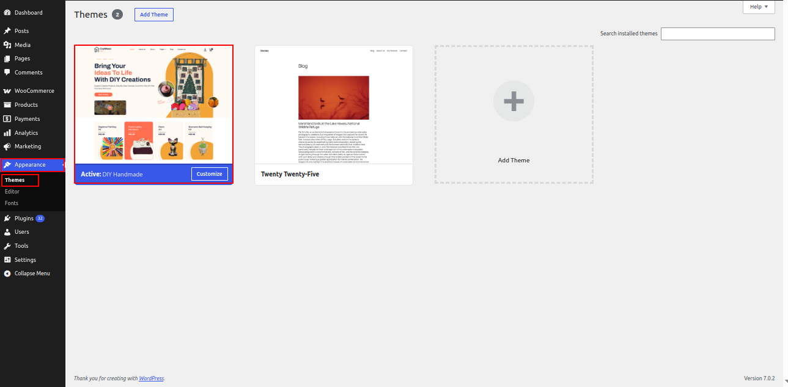Image resolution: width=788 pixels, height=387 pixels.
Task: Open the Themes submenu item
Action: [x=15, y=180]
